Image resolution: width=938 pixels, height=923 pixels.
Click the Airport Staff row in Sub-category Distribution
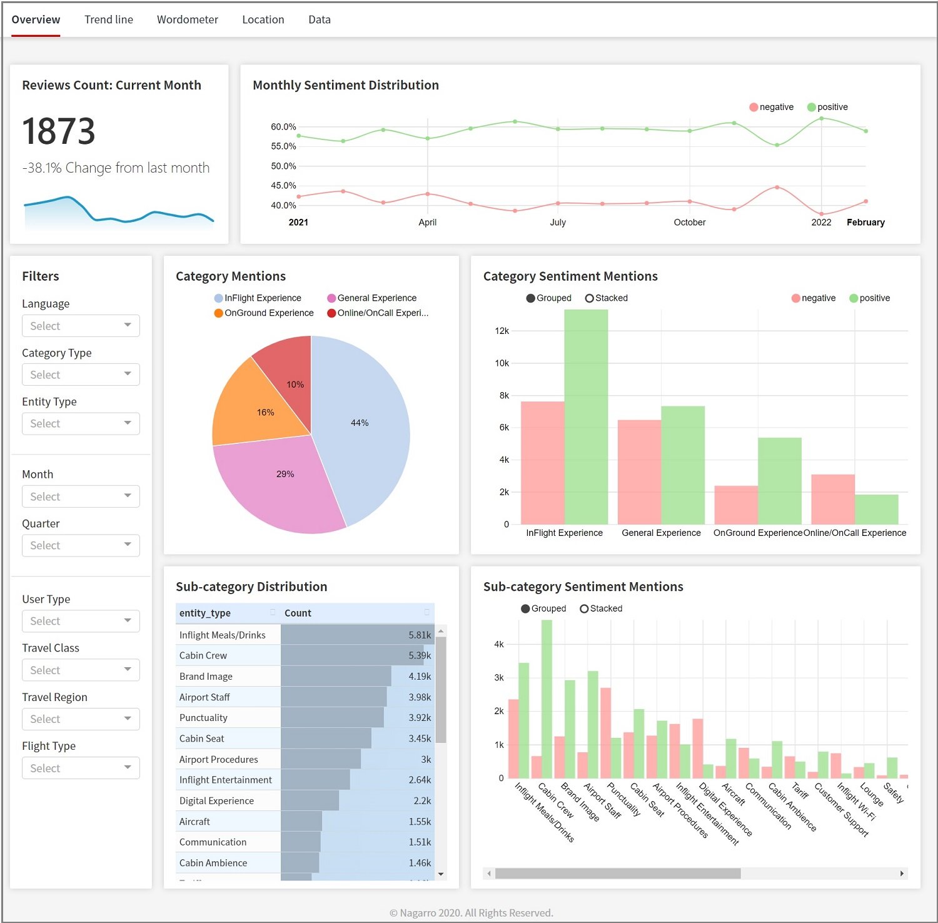point(300,697)
